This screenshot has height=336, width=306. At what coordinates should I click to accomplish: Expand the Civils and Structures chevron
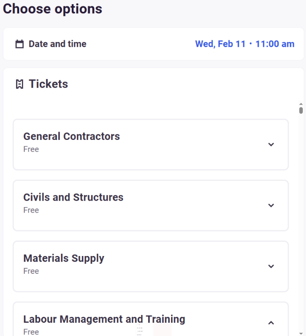[x=271, y=205]
